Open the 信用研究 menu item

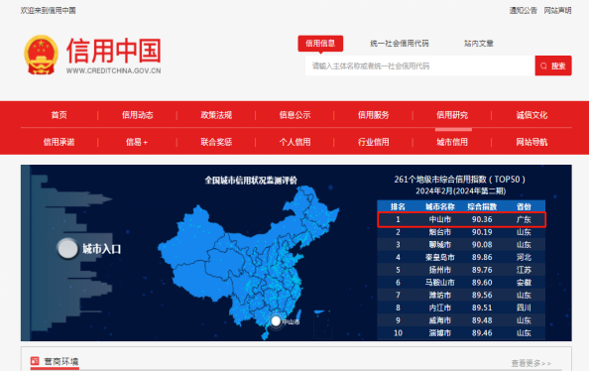click(452, 115)
